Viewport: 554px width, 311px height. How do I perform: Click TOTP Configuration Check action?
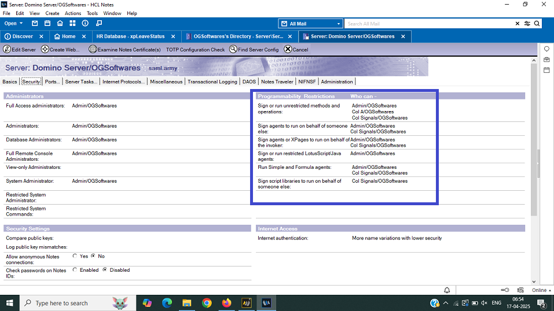196,50
